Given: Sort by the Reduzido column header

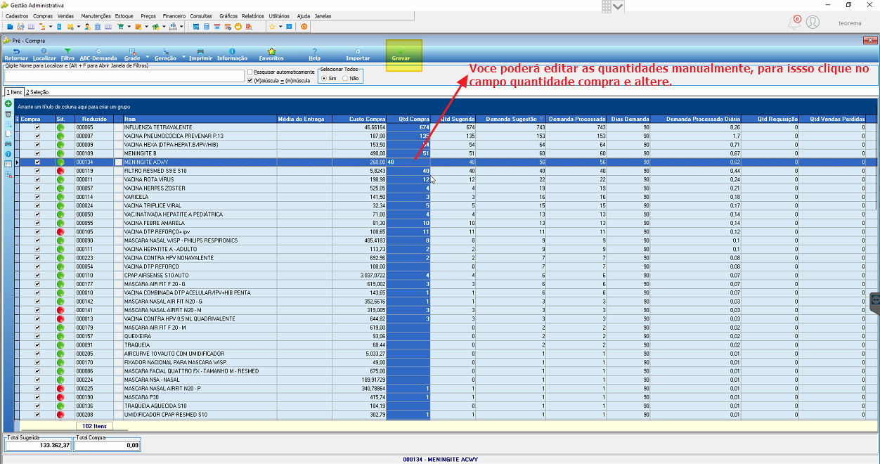Looking at the screenshot, I should tap(93, 119).
